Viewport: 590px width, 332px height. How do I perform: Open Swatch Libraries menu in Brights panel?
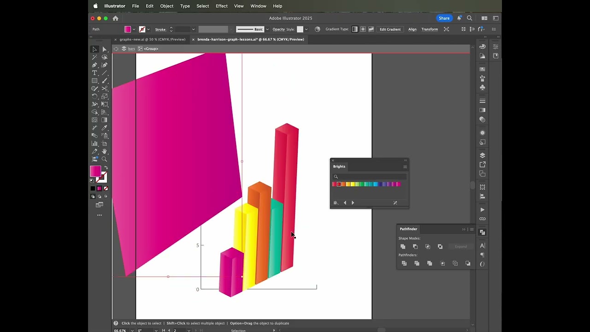tap(336, 203)
